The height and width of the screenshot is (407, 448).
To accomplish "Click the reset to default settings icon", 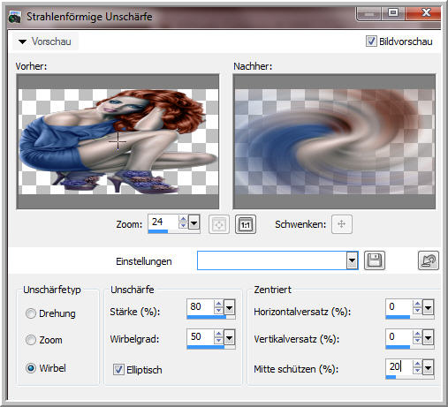I will tap(429, 260).
